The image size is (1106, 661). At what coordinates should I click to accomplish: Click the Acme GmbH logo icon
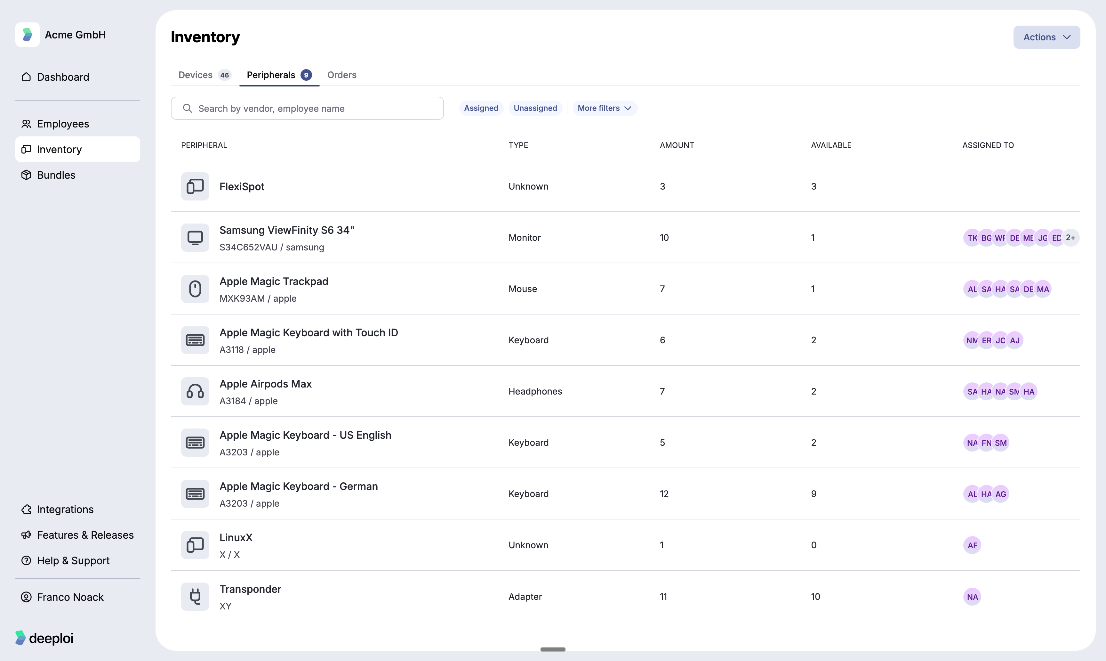[27, 35]
